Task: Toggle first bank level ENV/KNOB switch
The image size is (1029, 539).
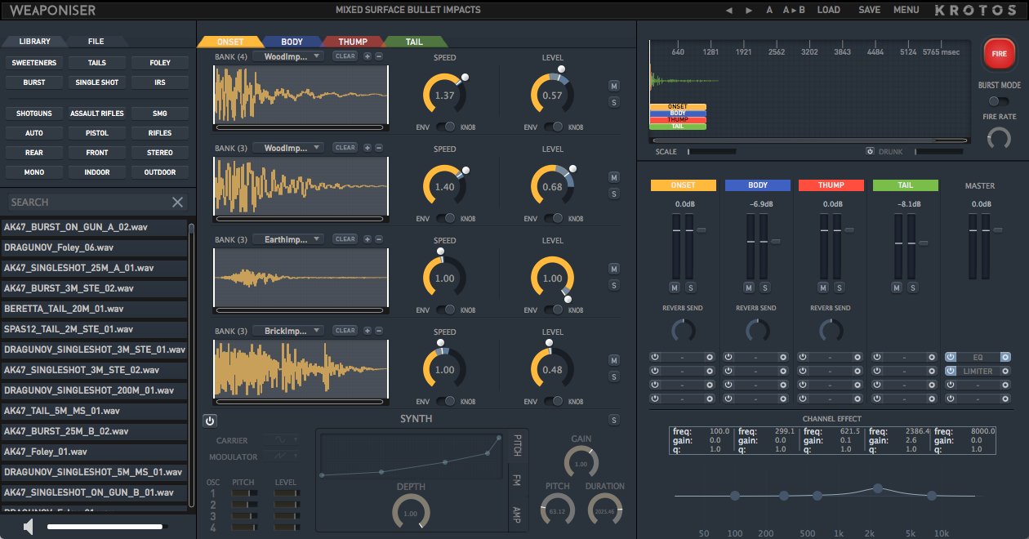Action: point(554,127)
